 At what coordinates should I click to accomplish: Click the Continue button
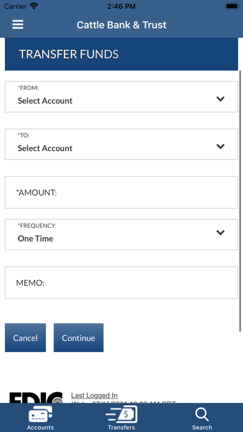pyautogui.click(x=79, y=338)
